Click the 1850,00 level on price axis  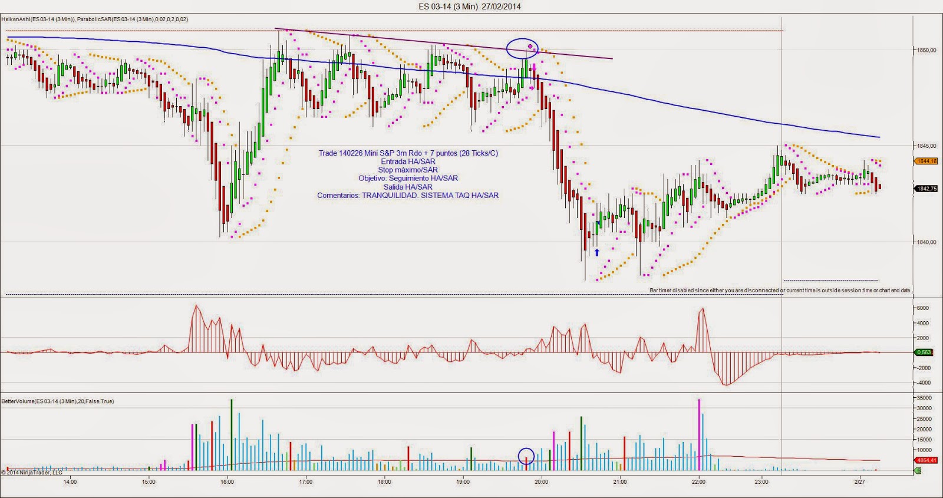(926, 50)
